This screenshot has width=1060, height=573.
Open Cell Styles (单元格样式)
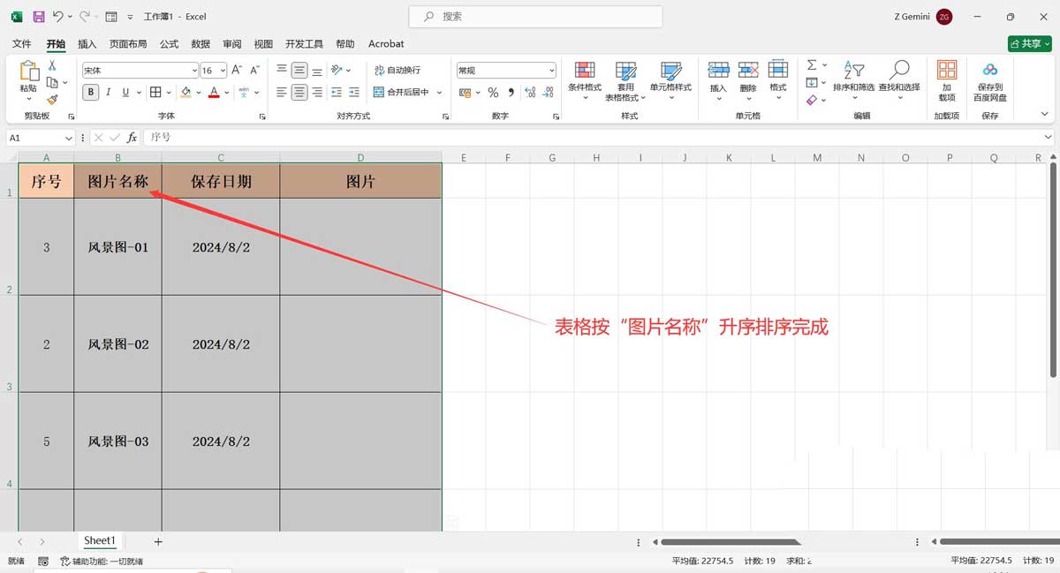(x=670, y=81)
